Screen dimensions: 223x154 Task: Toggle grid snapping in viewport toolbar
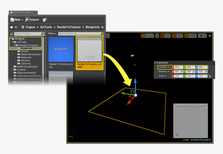[162, 36]
